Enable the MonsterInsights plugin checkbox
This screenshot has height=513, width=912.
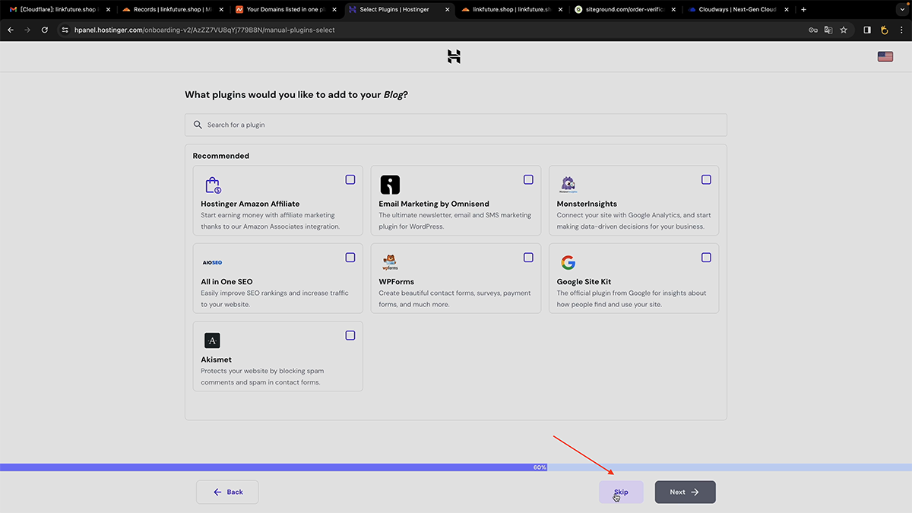(706, 179)
